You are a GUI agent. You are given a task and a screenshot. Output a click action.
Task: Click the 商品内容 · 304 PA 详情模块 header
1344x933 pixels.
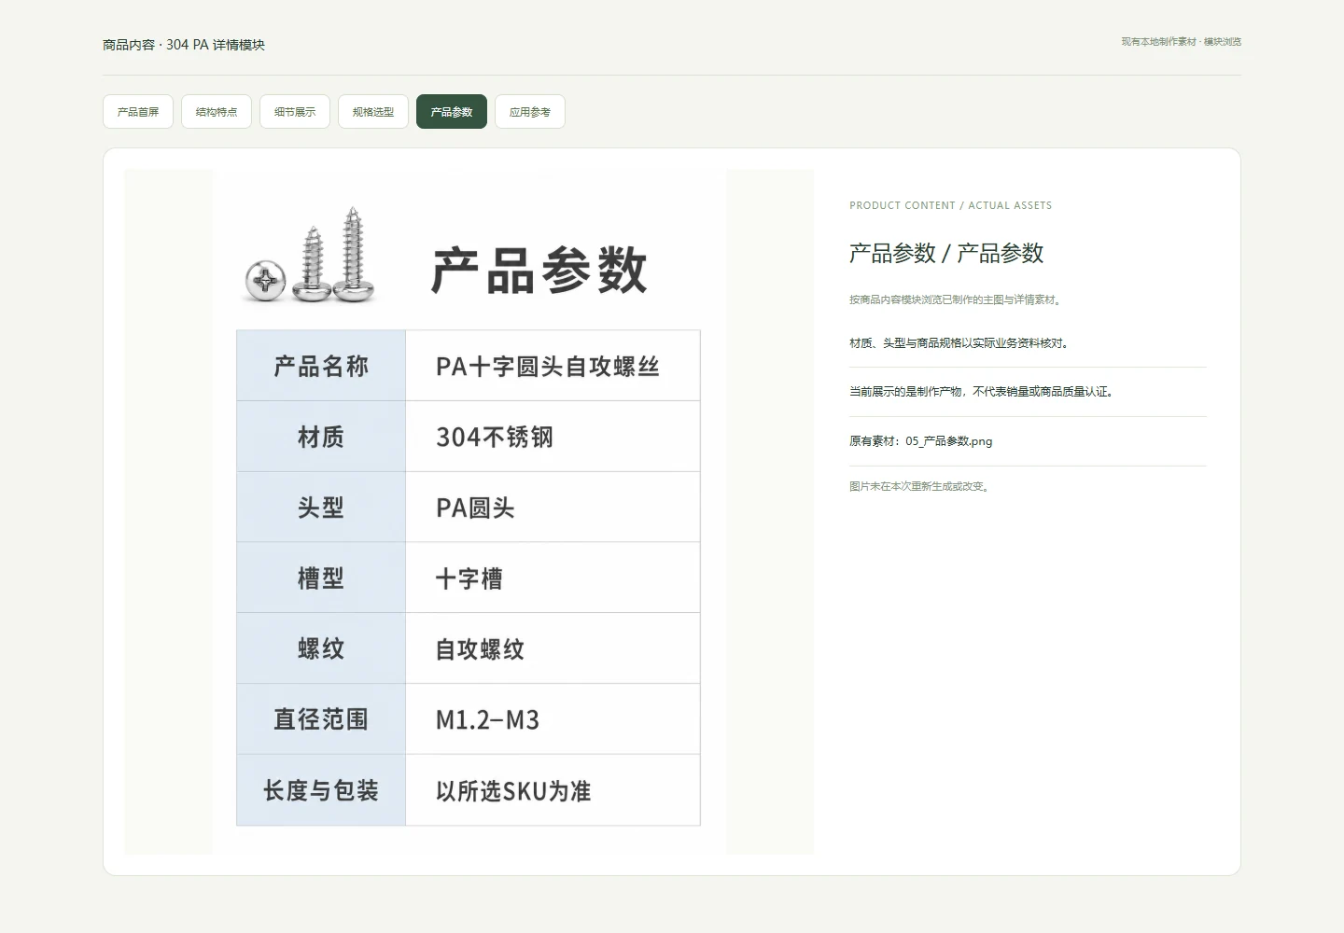[x=184, y=45]
